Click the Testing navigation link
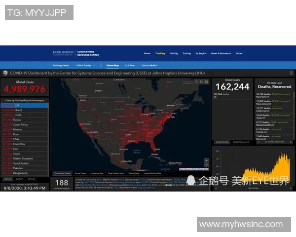Image resolution: width=296 pixels, height=237 pixels. [x=174, y=53]
